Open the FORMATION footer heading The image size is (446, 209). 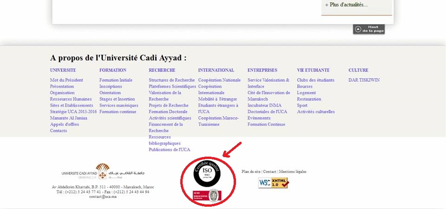[x=112, y=70]
